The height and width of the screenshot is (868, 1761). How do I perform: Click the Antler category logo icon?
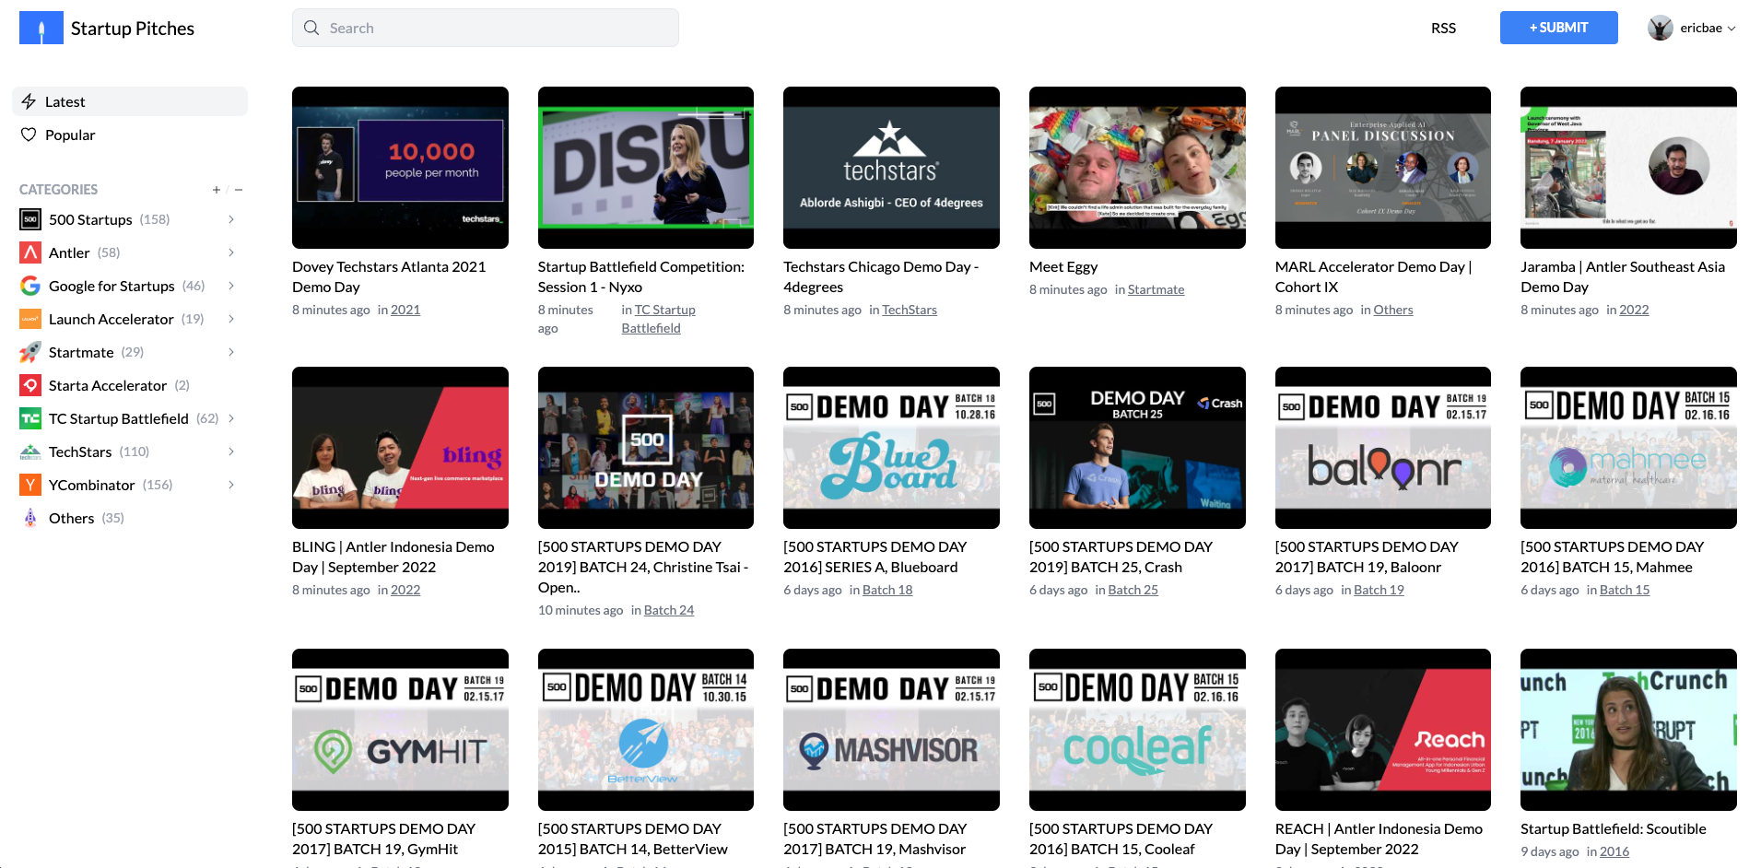click(30, 252)
